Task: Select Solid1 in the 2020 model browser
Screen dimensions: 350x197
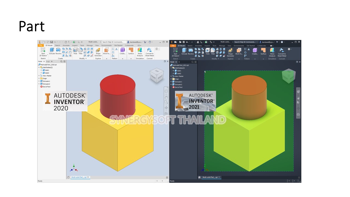Action: point(47,70)
